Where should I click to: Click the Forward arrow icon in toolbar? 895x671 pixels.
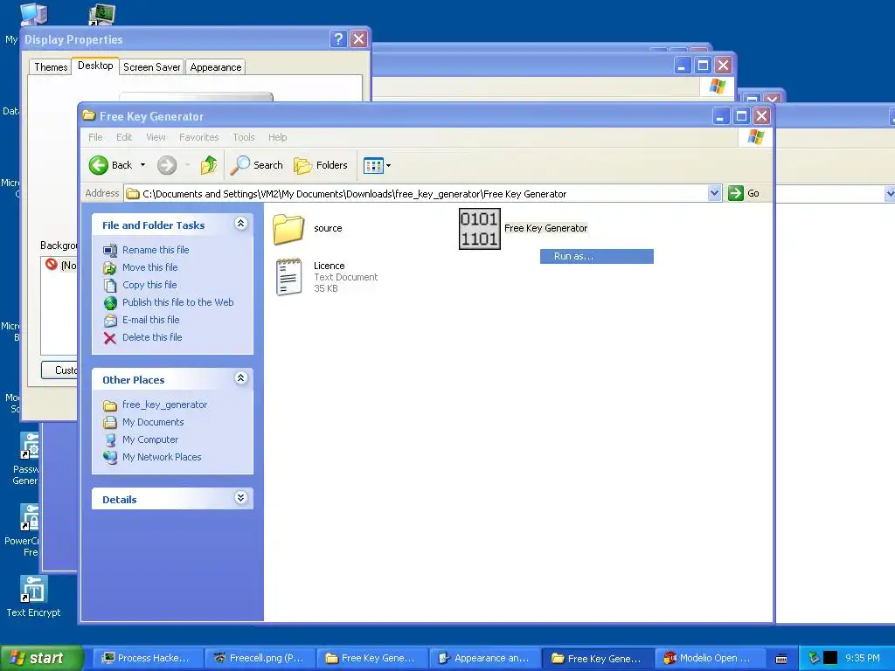click(167, 165)
